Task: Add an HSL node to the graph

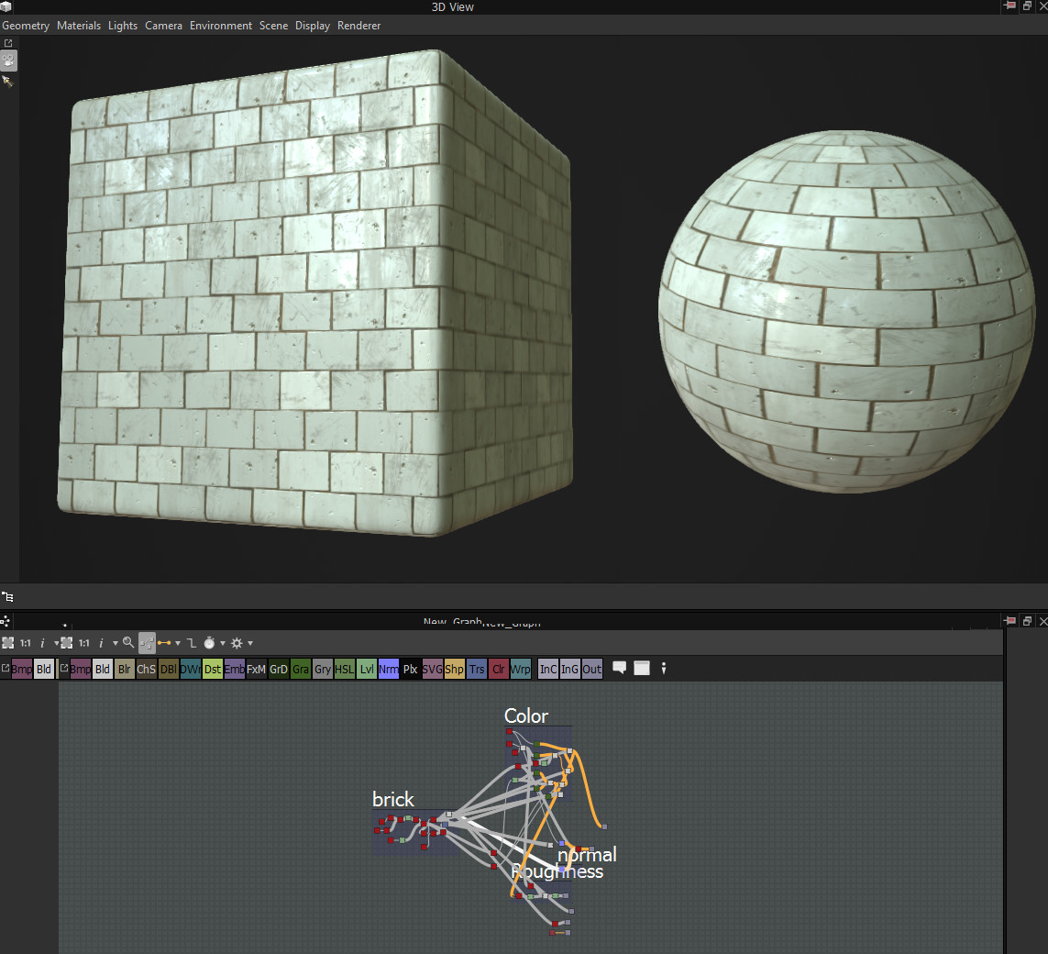Action: (x=344, y=669)
